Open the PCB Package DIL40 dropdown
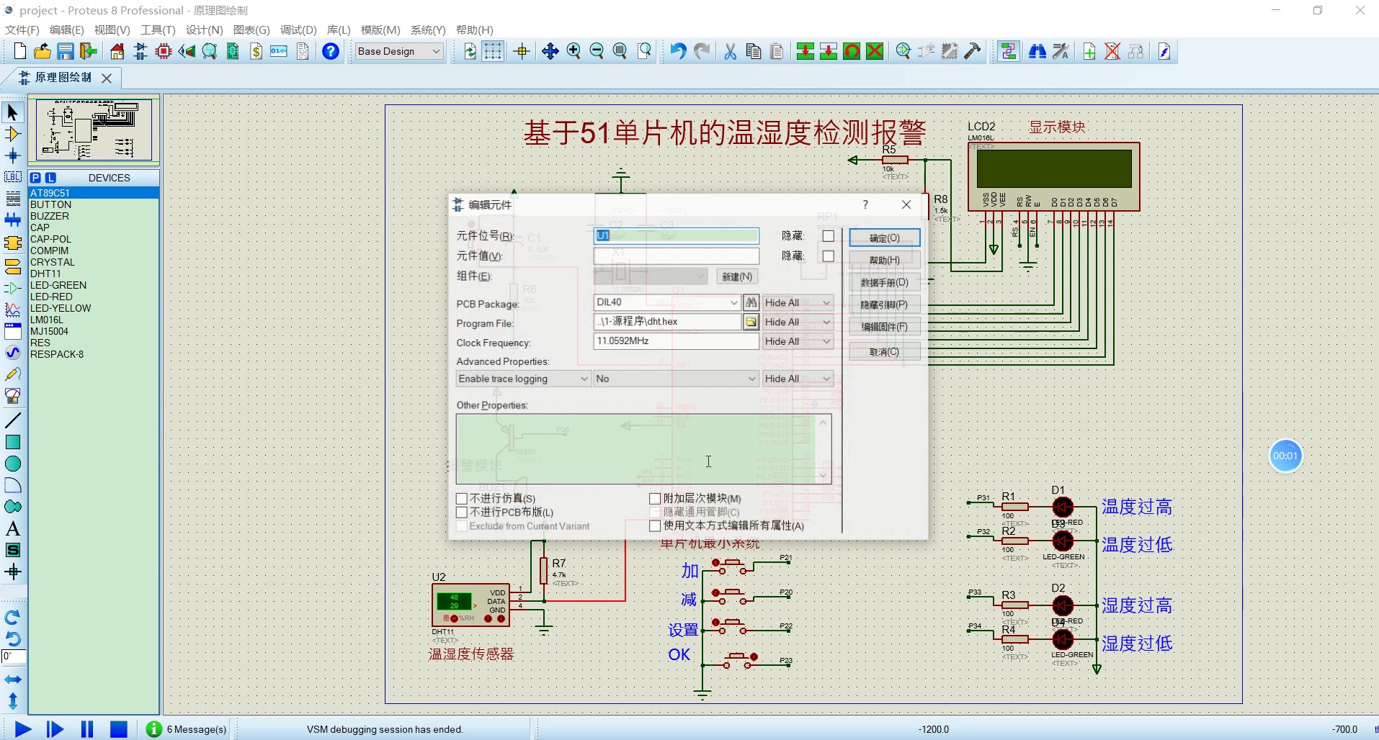This screenshot has height=740, width=1379. click(x=733, y=303)
